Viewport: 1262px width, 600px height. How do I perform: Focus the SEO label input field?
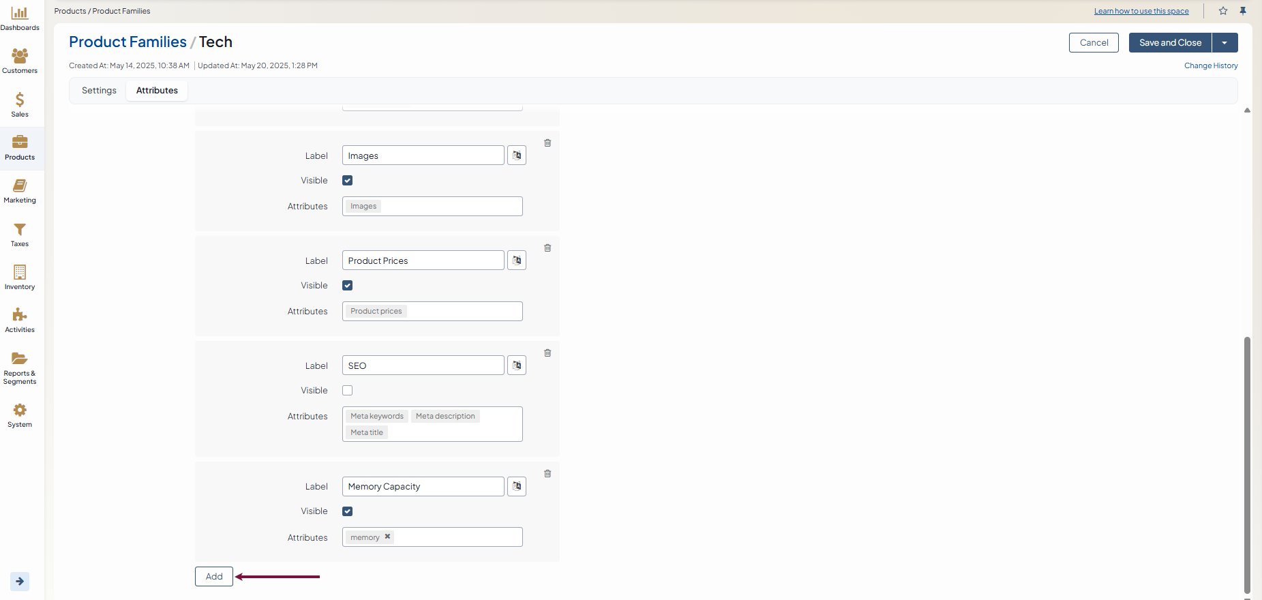[423, 365]
